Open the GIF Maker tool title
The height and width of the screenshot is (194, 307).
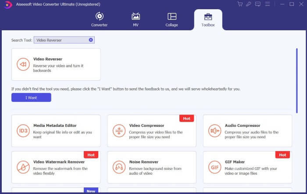tap(235, 162)
